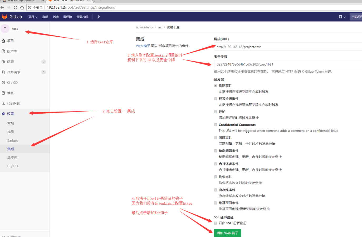Switch to the 活动 menu item
The height and width of the screenshot is (237, 362).
coord(56,17)
